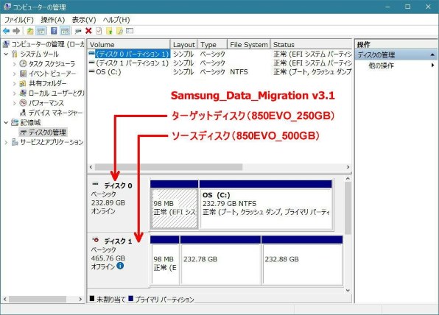Expand the ローカル ユーザーとグループ node
Image resolution: width=439 pixels, height=315 pixels.
(x=14, y=93)
